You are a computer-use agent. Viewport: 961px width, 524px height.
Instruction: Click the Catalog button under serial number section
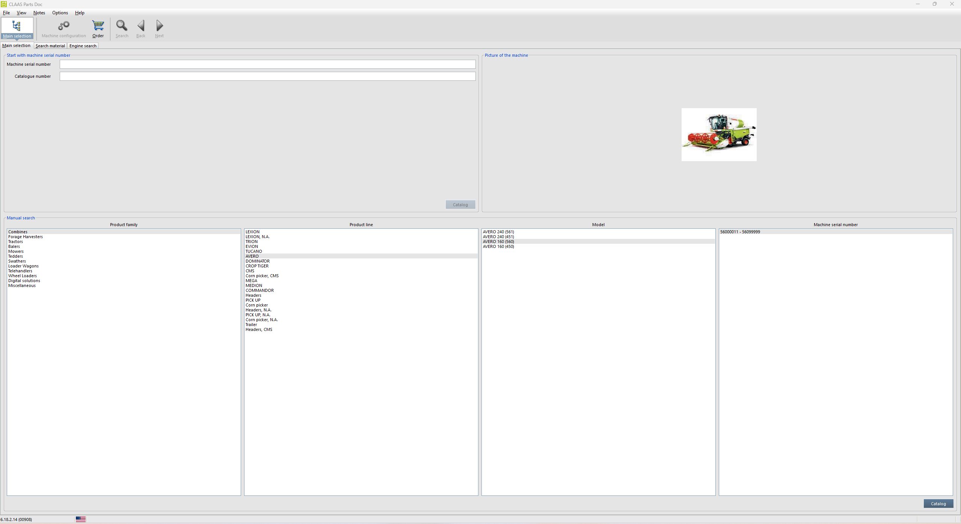(x=460, y=204)
